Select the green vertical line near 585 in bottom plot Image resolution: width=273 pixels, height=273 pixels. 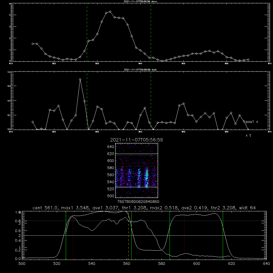point(170,235)
